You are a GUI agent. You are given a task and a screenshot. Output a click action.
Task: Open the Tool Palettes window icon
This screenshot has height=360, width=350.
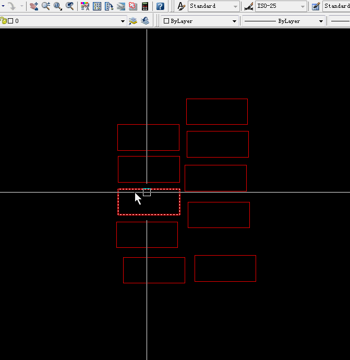click(x=109, y=6)
